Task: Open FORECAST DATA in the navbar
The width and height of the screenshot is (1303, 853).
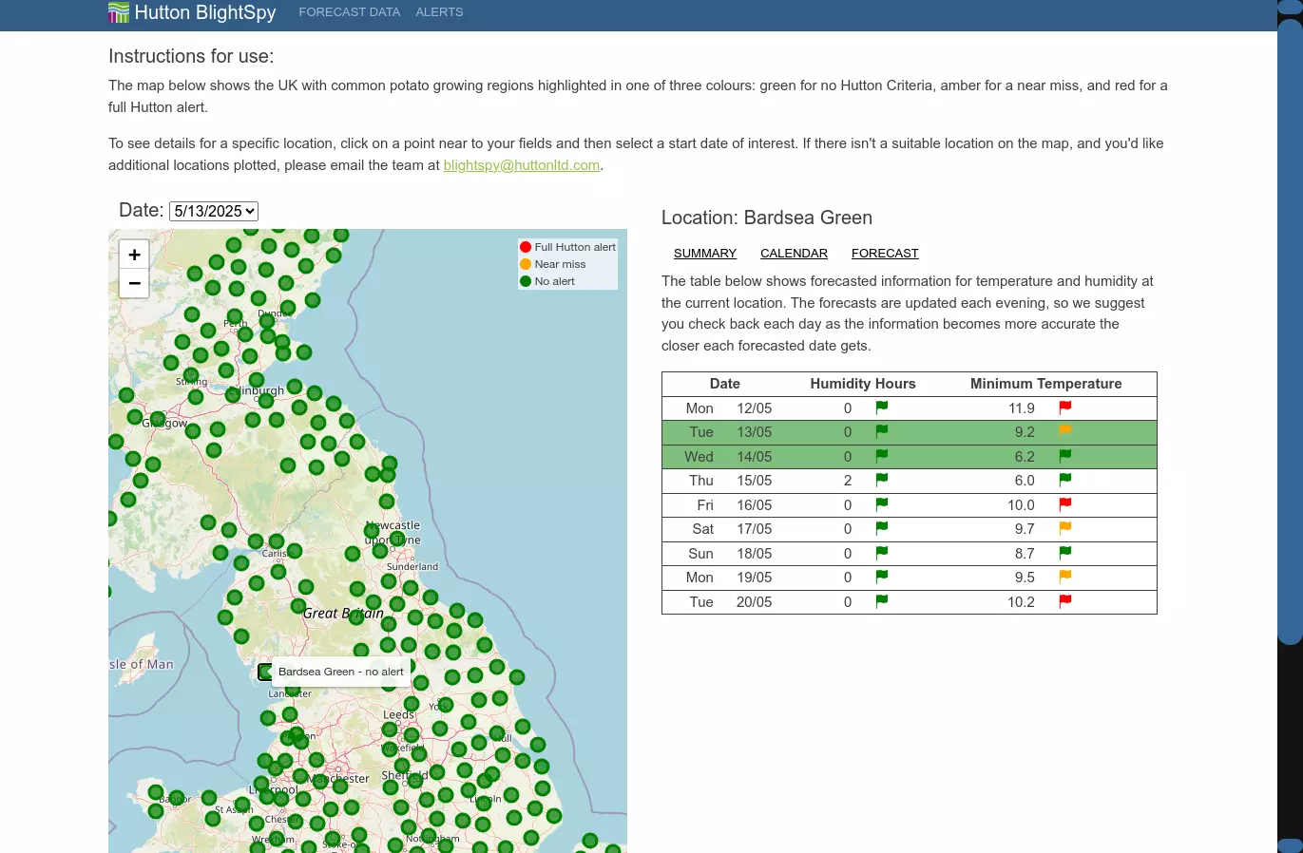Action: point(349,12)
